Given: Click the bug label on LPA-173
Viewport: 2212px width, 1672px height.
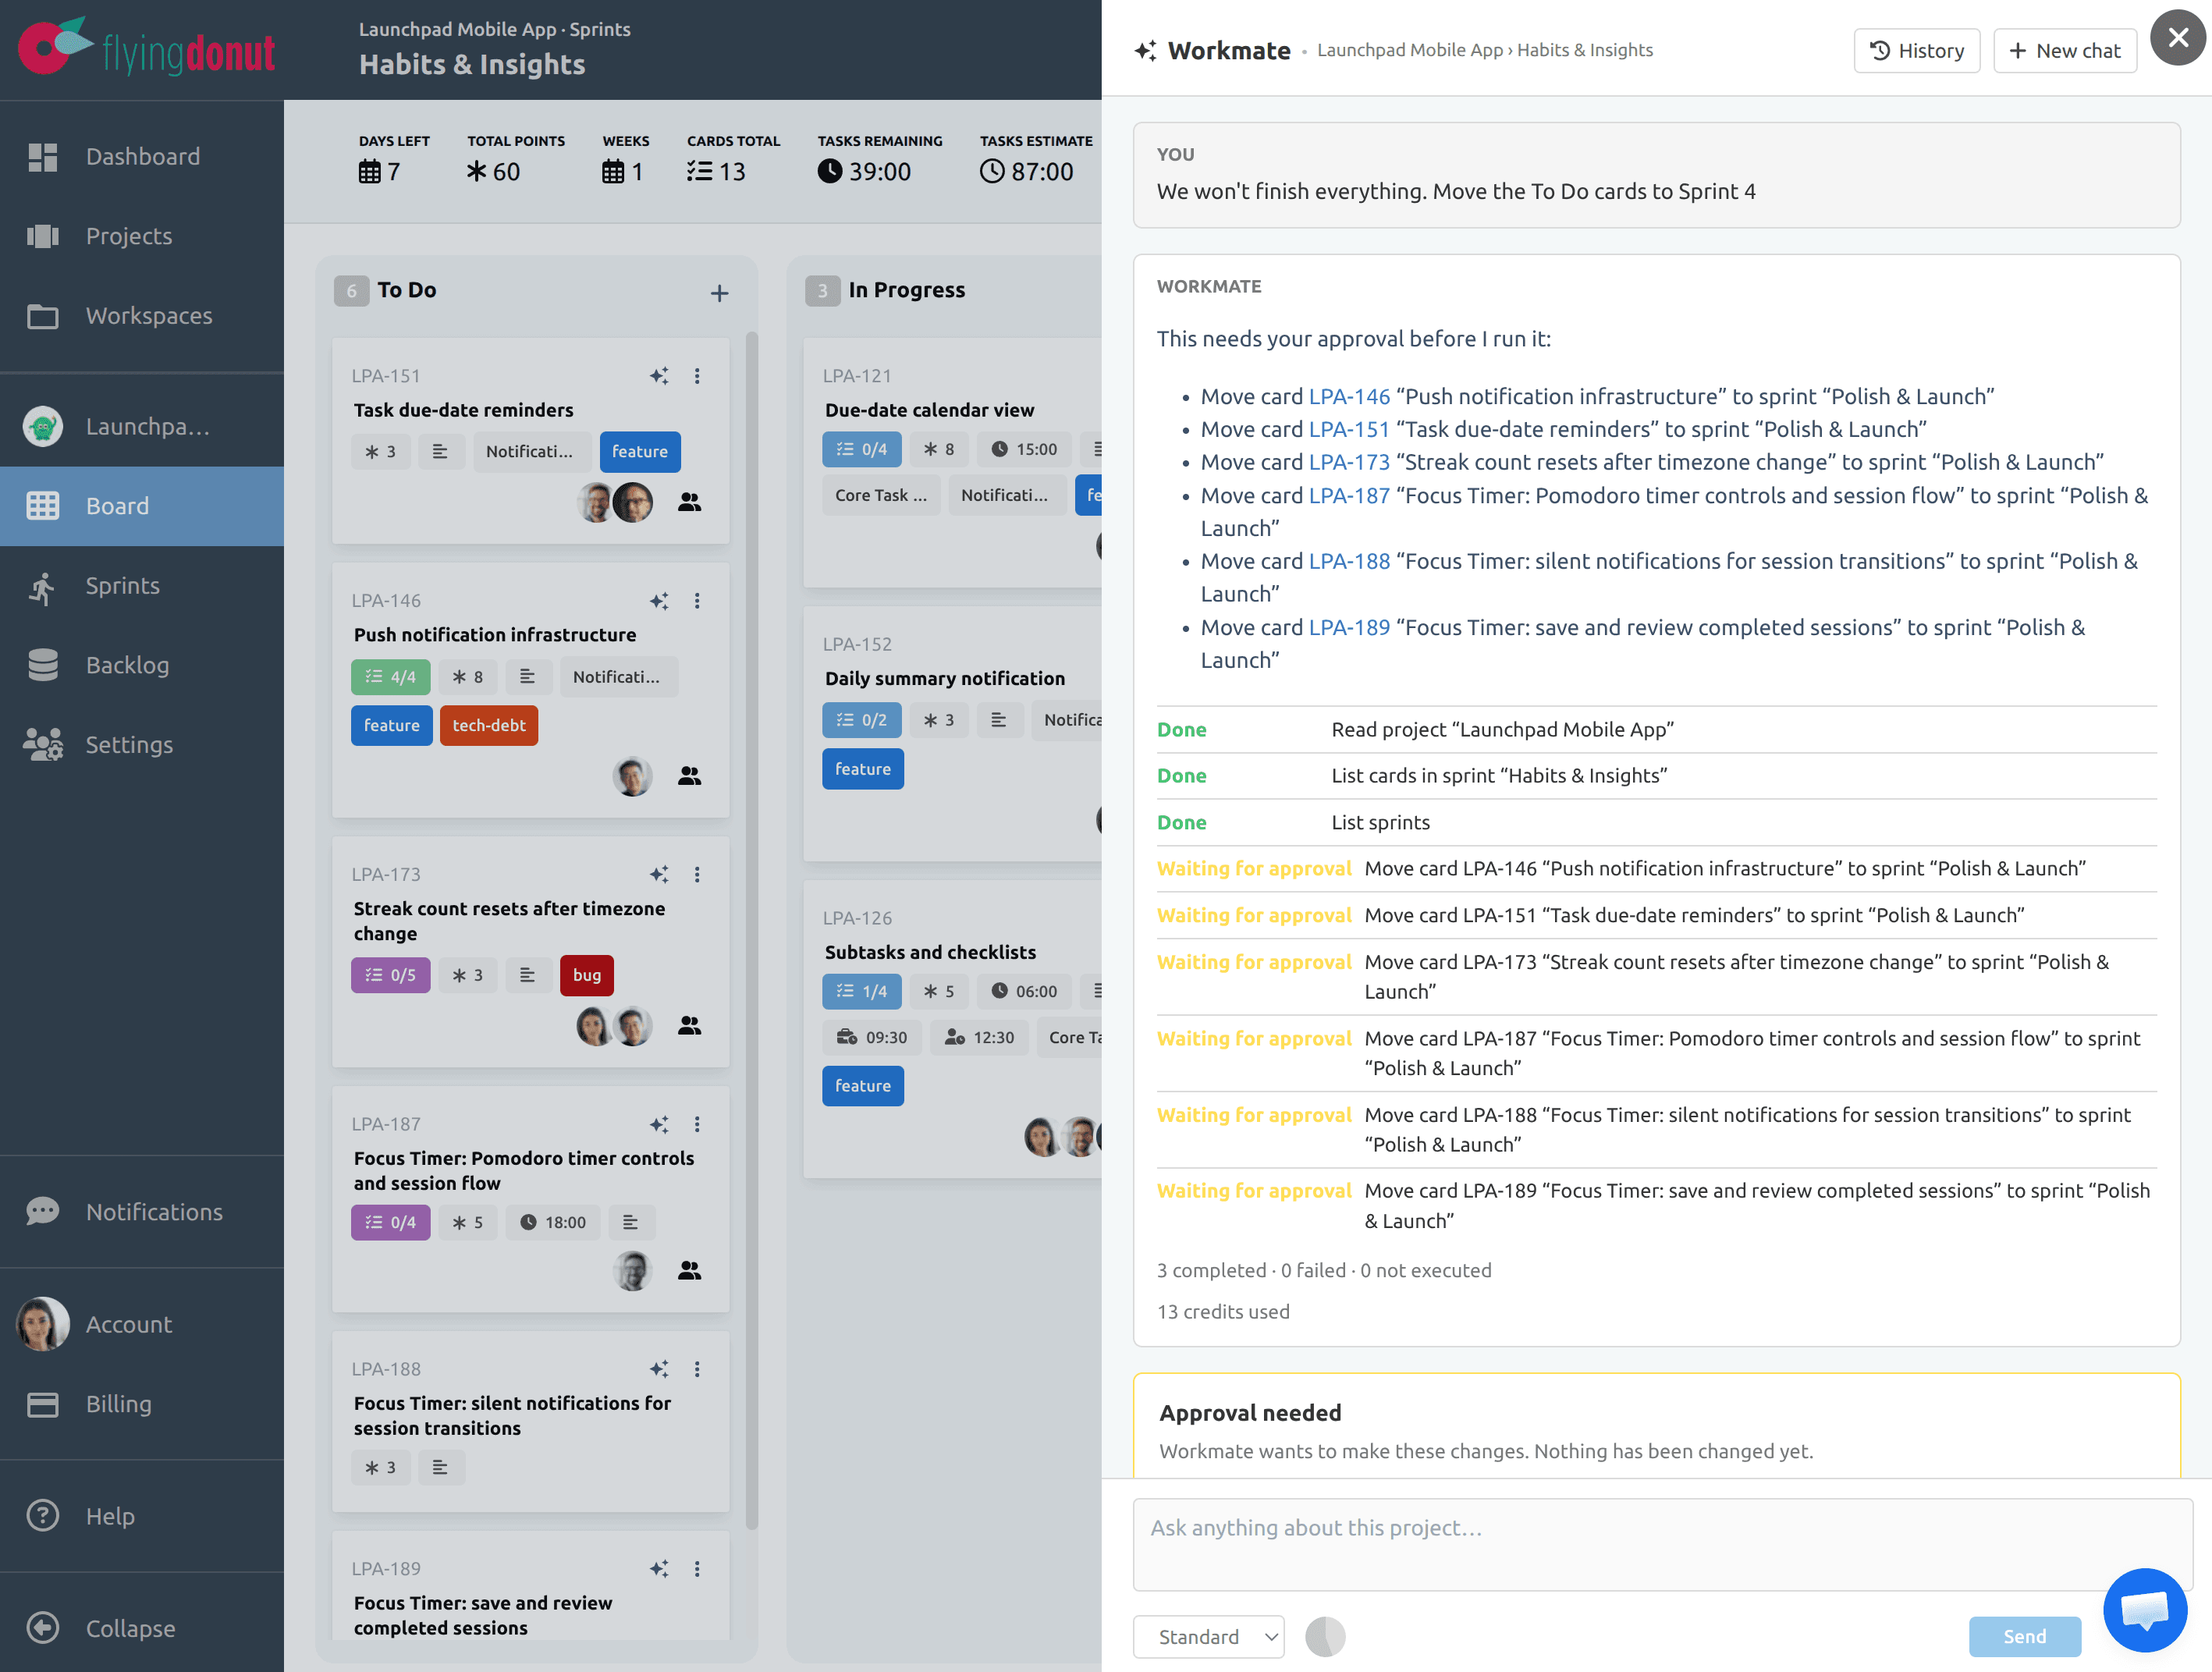Looking at the screenshot, I should [x=587, y=976].
